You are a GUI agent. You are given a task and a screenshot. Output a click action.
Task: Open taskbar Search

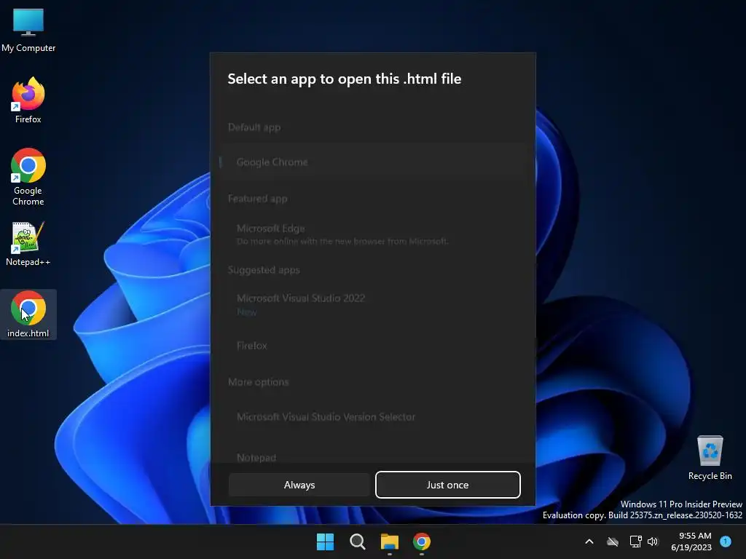(x=357, y=542)
